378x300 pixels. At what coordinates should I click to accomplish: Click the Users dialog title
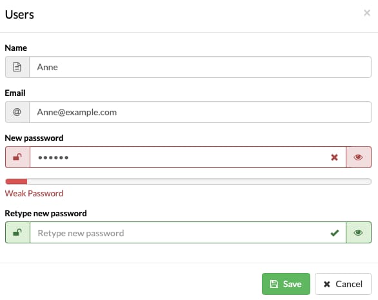coord(19,15)
